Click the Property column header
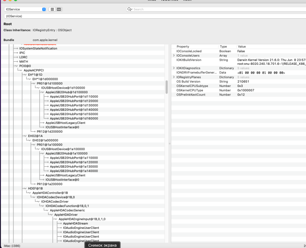 coord(183,47)
